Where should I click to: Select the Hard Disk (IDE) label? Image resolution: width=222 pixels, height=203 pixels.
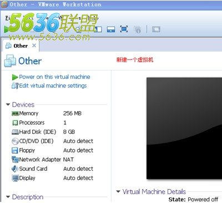tap(38, 132)
